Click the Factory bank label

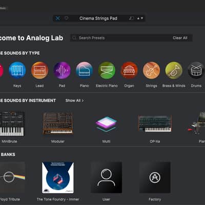(155, 199)
